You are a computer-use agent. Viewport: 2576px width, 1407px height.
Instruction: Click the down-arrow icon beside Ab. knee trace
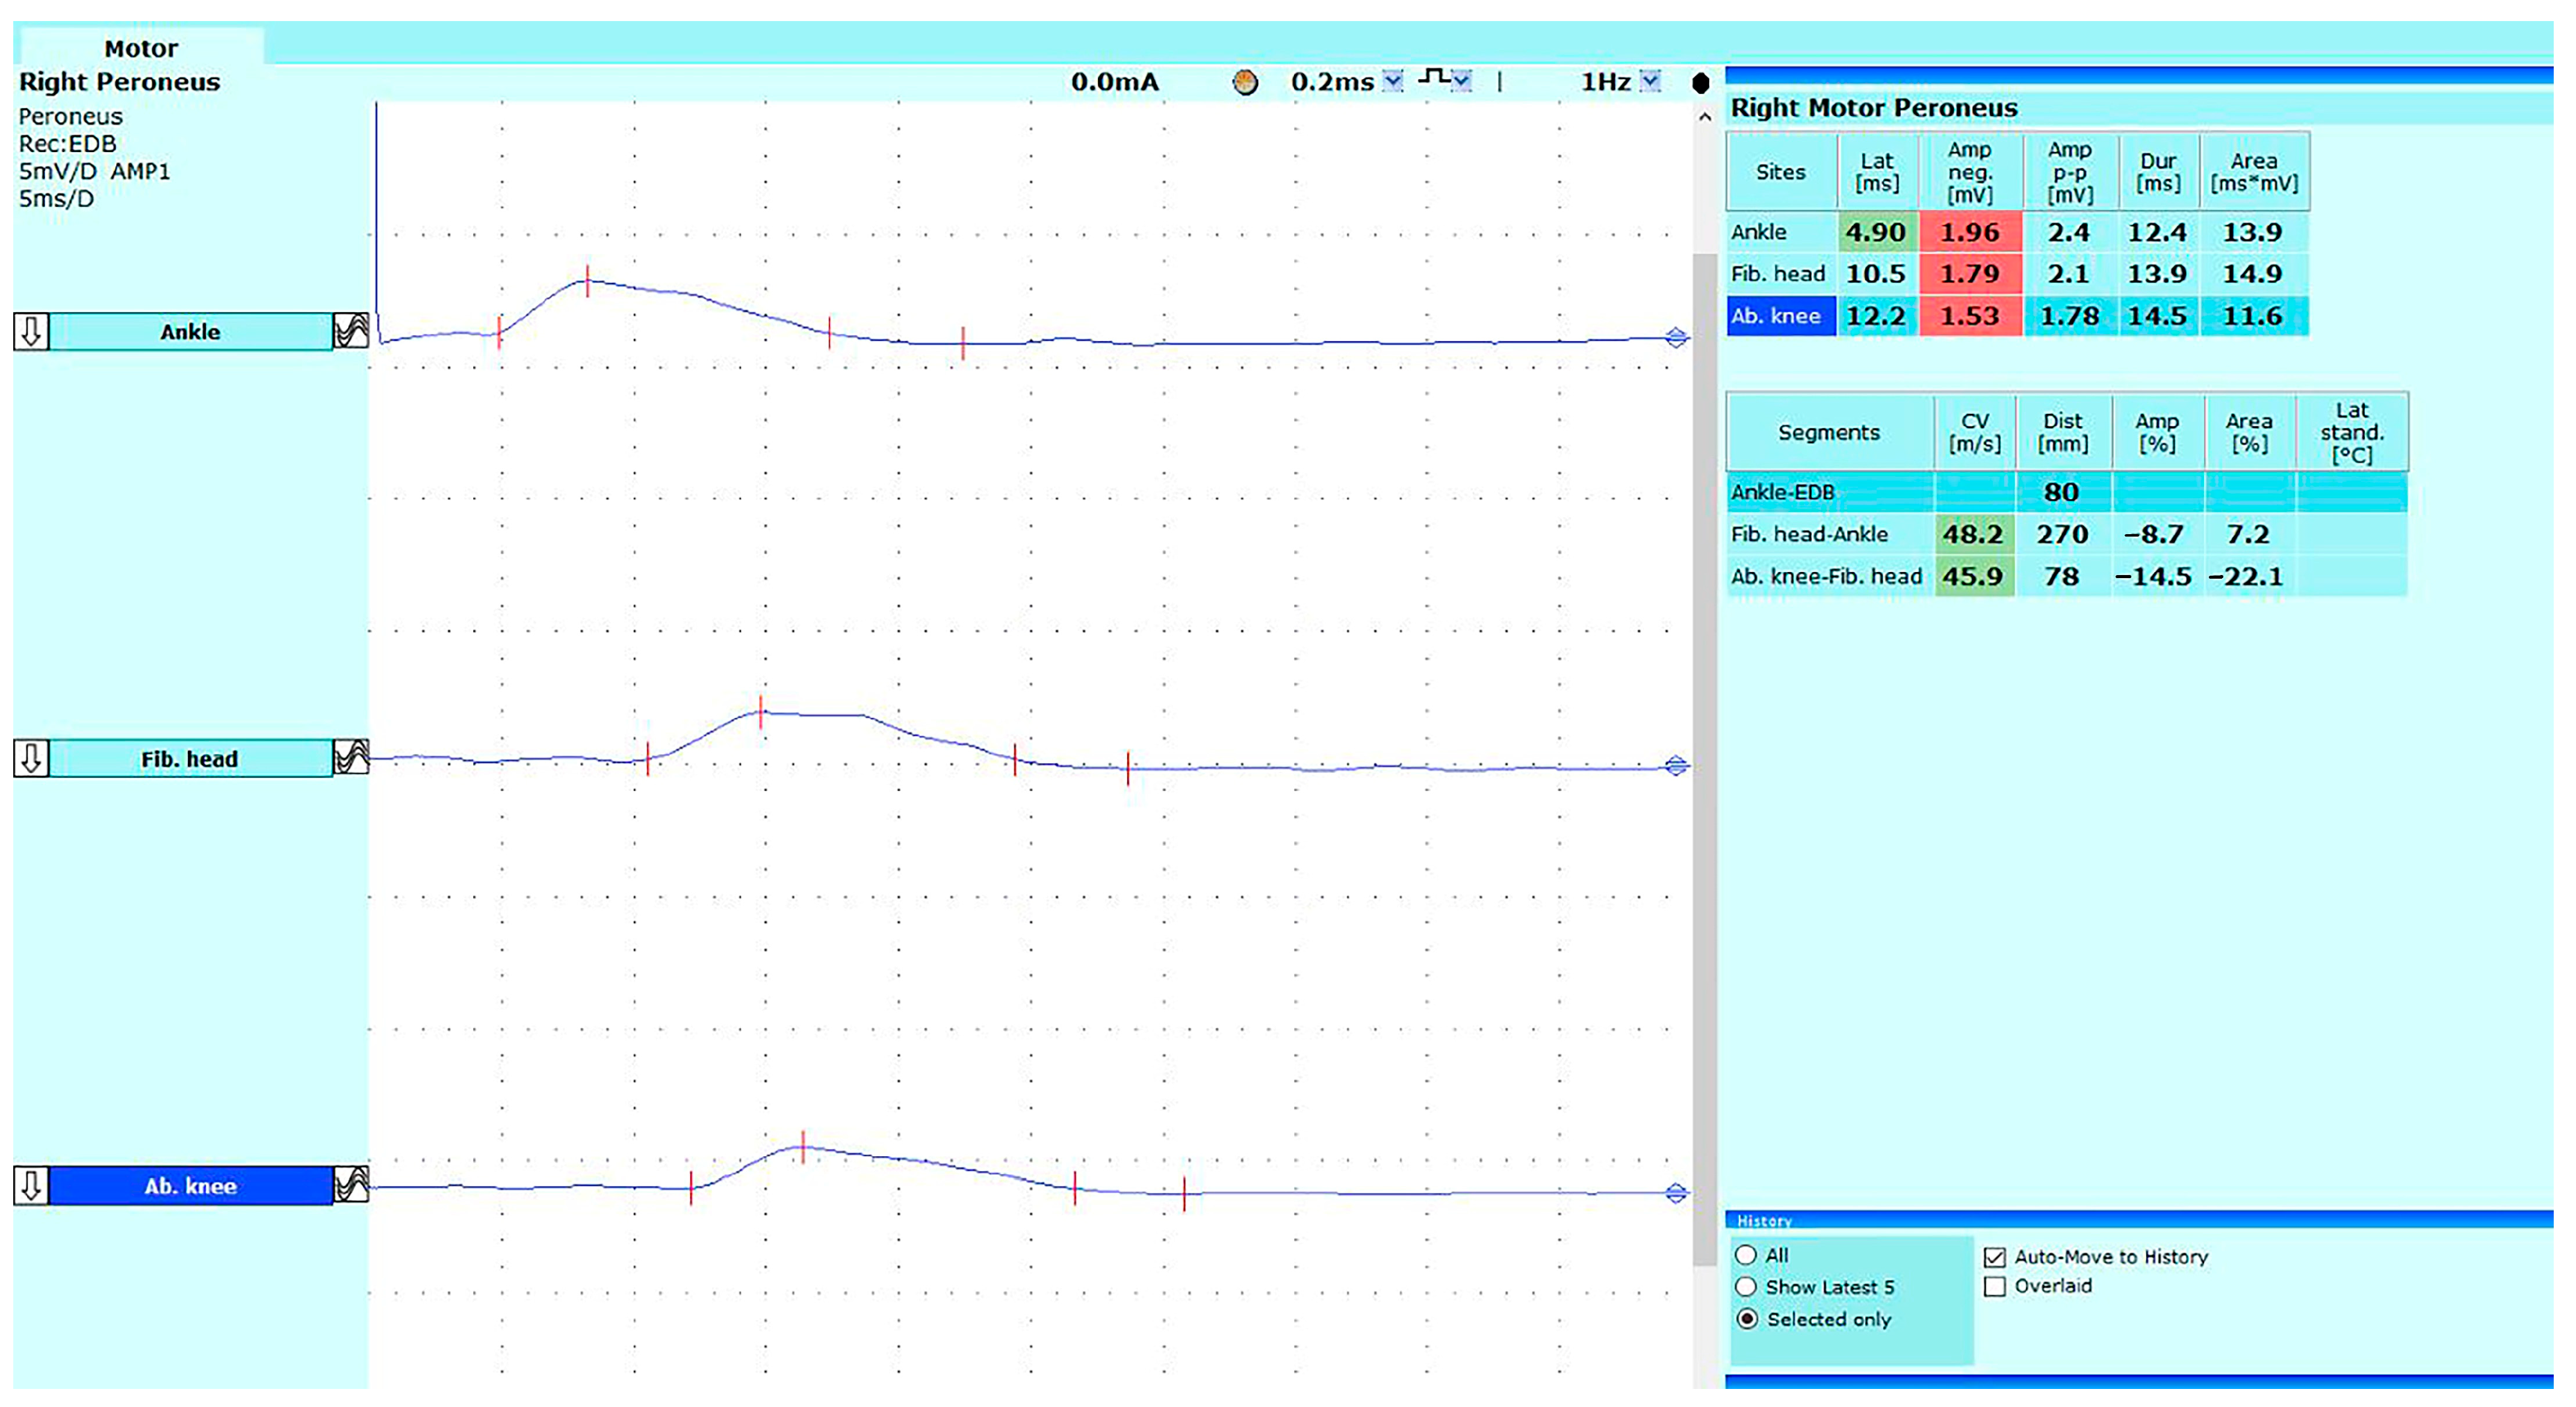31,1185
